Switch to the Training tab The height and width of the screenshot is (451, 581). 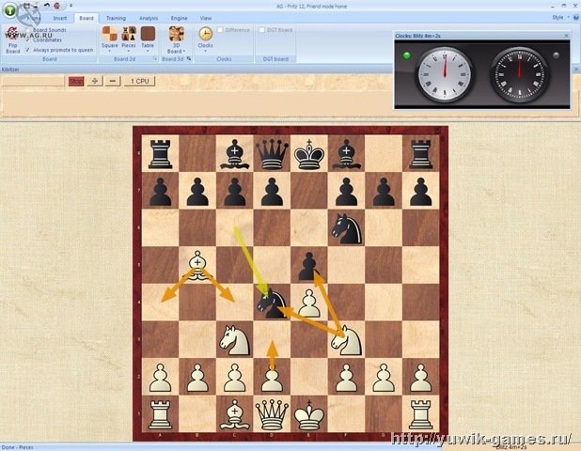pyautogui.click(x=116, y=18)
